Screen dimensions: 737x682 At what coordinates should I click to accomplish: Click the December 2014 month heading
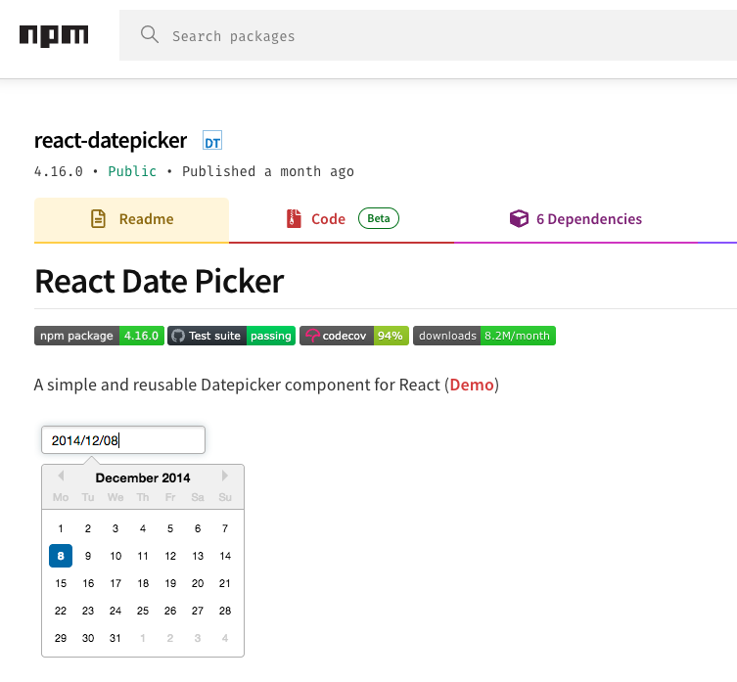coord(143,478)
